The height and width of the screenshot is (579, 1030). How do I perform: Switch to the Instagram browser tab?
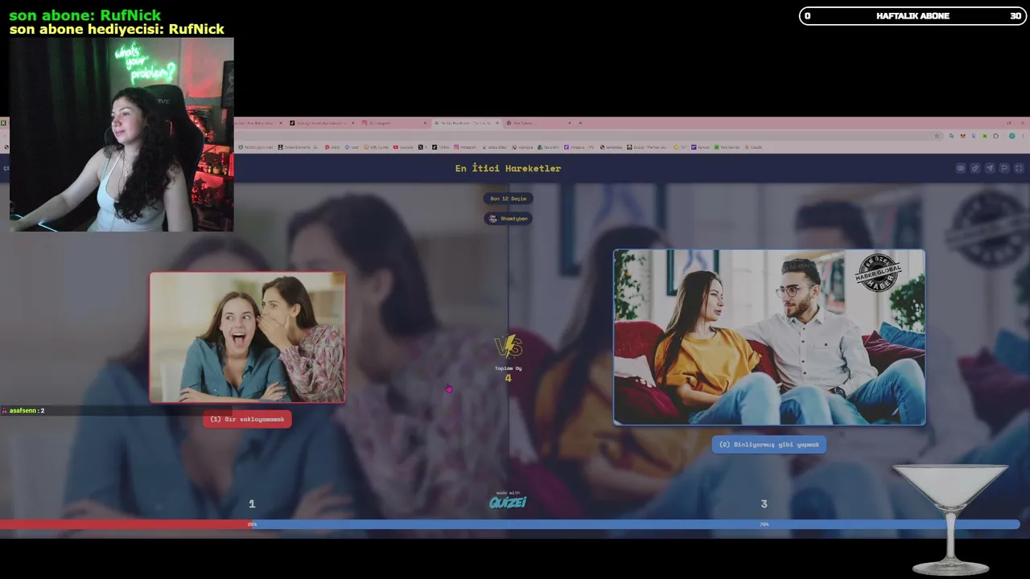393,123
